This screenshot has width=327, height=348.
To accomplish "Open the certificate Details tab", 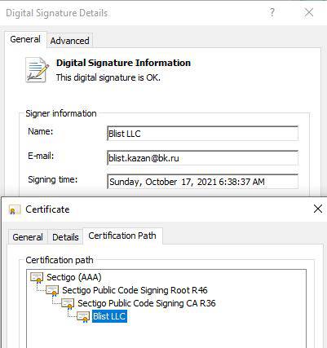I will 65,237.
